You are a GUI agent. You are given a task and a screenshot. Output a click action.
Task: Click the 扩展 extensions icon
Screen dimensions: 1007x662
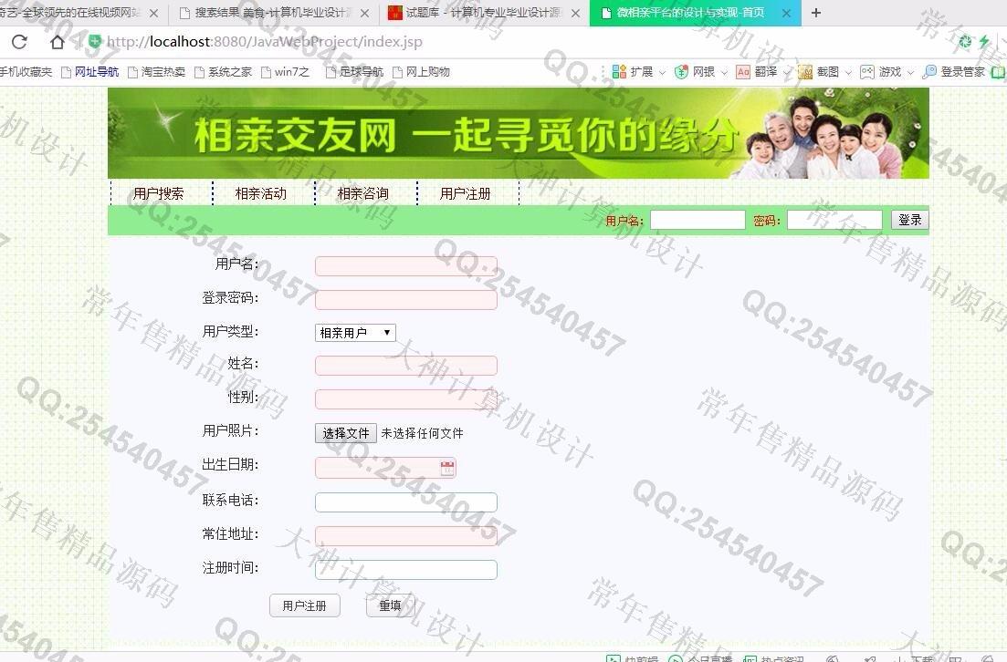pos(619,72)
